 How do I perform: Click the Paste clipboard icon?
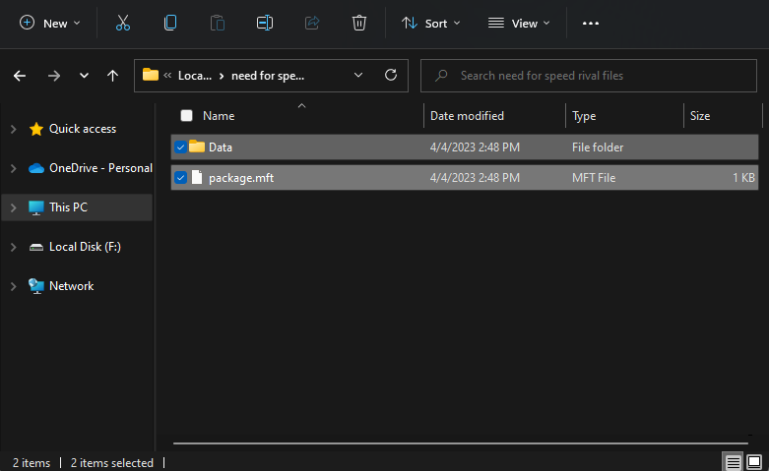(x=218, y=23)
